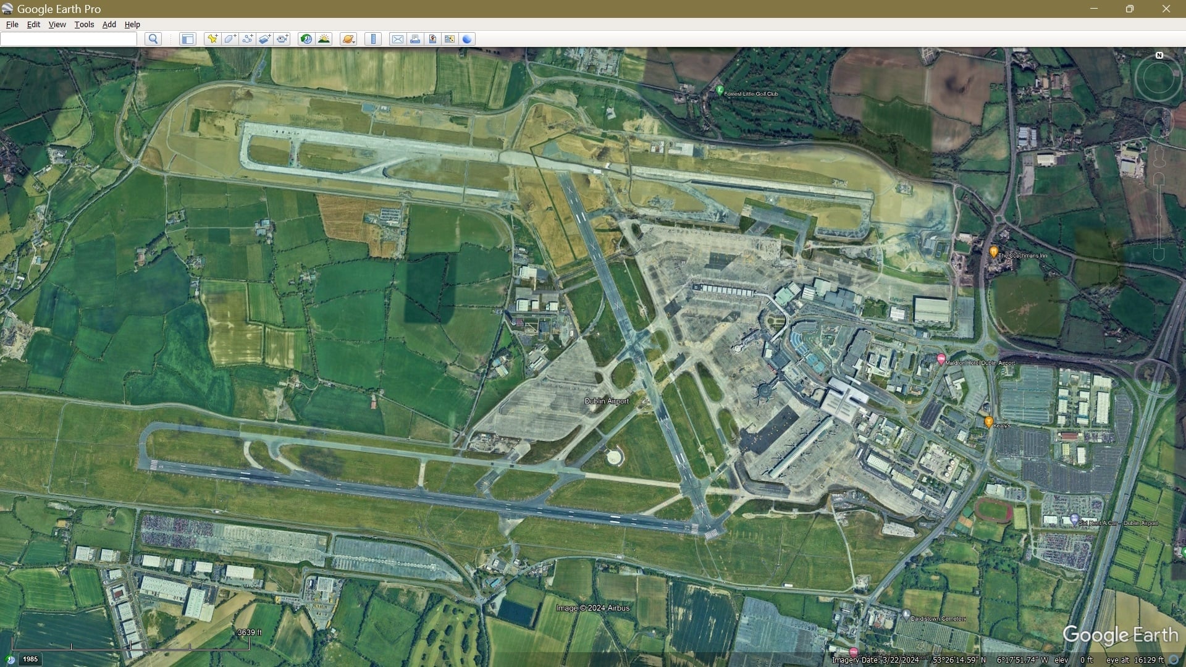Click in the search input field
Screen dimensions: 1186x667
69,39
